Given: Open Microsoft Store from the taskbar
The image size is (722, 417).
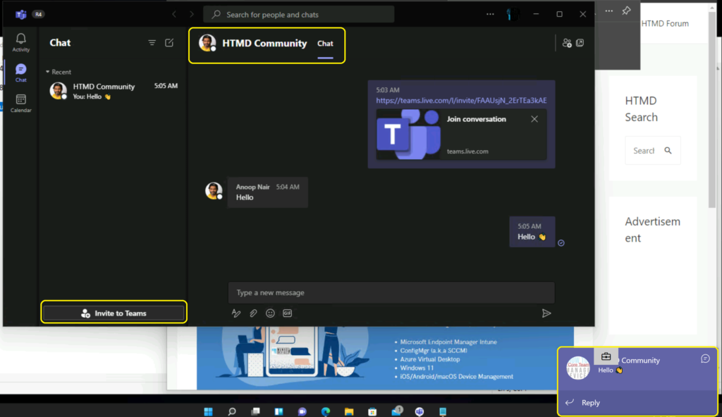Looking at the screenshot, I should (x=372, y=411).
